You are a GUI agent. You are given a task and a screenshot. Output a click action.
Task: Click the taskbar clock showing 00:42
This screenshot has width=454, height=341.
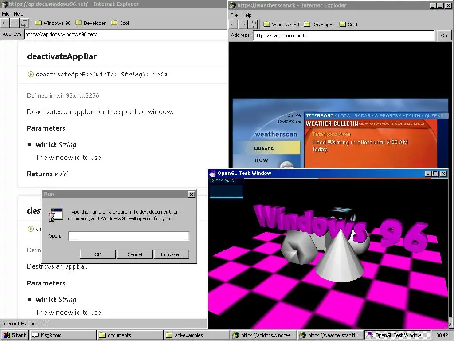coord(442,335)
